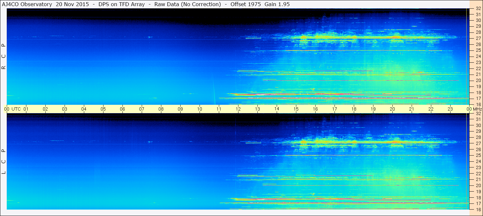
Task: Select hour 01 on the UTC time axis
Action: 26,109
